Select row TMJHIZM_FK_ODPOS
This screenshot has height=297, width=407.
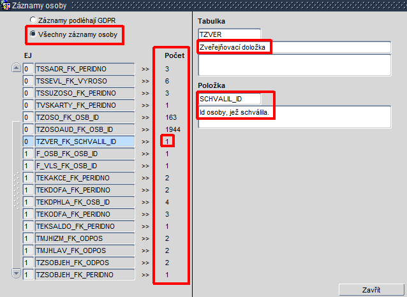click(x=85, y=238)
